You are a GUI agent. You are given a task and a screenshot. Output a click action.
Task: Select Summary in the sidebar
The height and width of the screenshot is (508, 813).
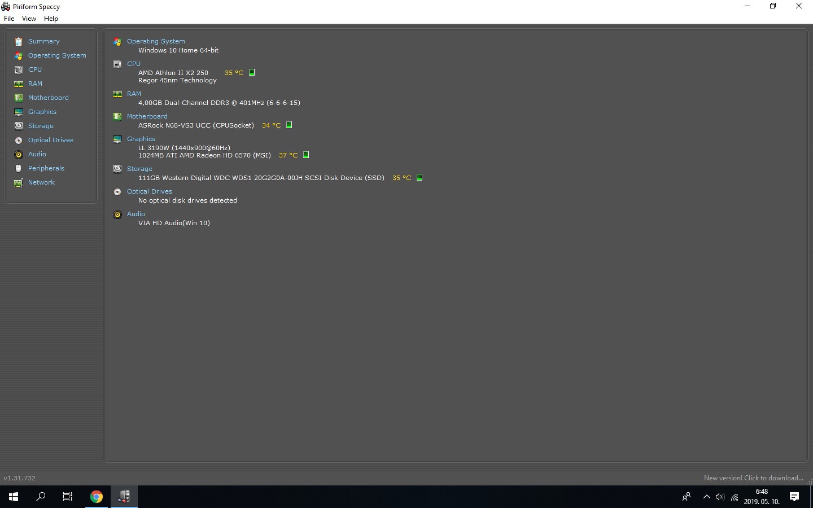pyautogui.click(x=44, y=41)
